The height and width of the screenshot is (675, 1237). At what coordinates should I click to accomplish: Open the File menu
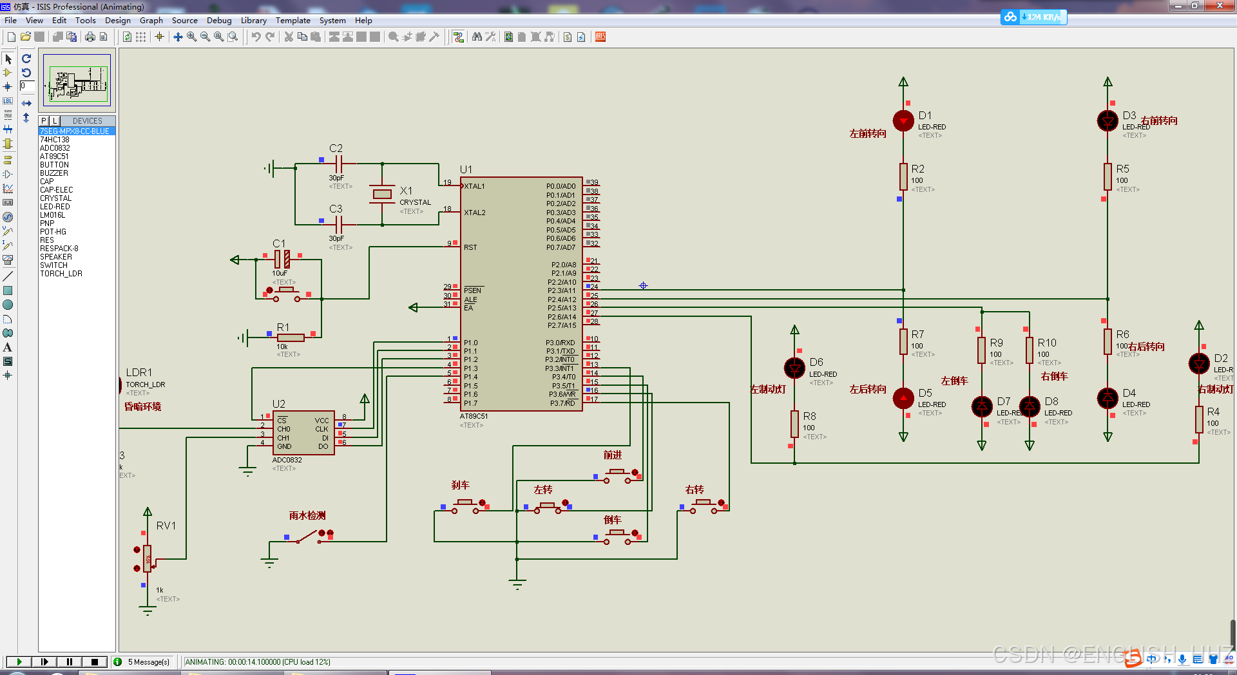[10, 20]
